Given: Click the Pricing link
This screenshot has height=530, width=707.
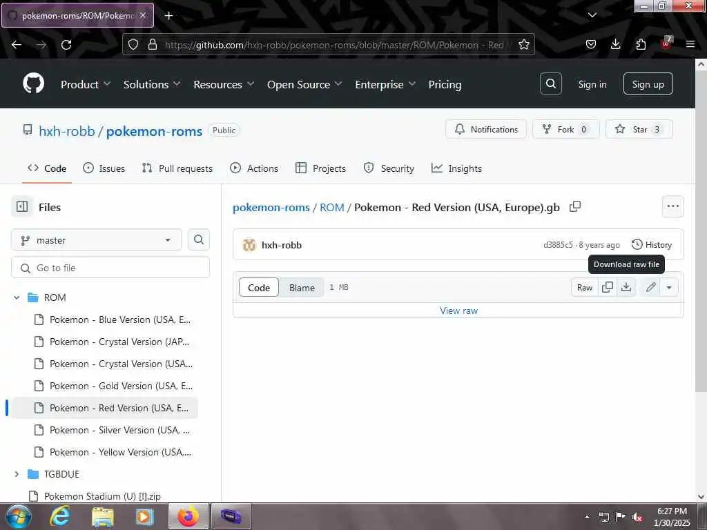Looking at the screenshot, I should point(445,84).
